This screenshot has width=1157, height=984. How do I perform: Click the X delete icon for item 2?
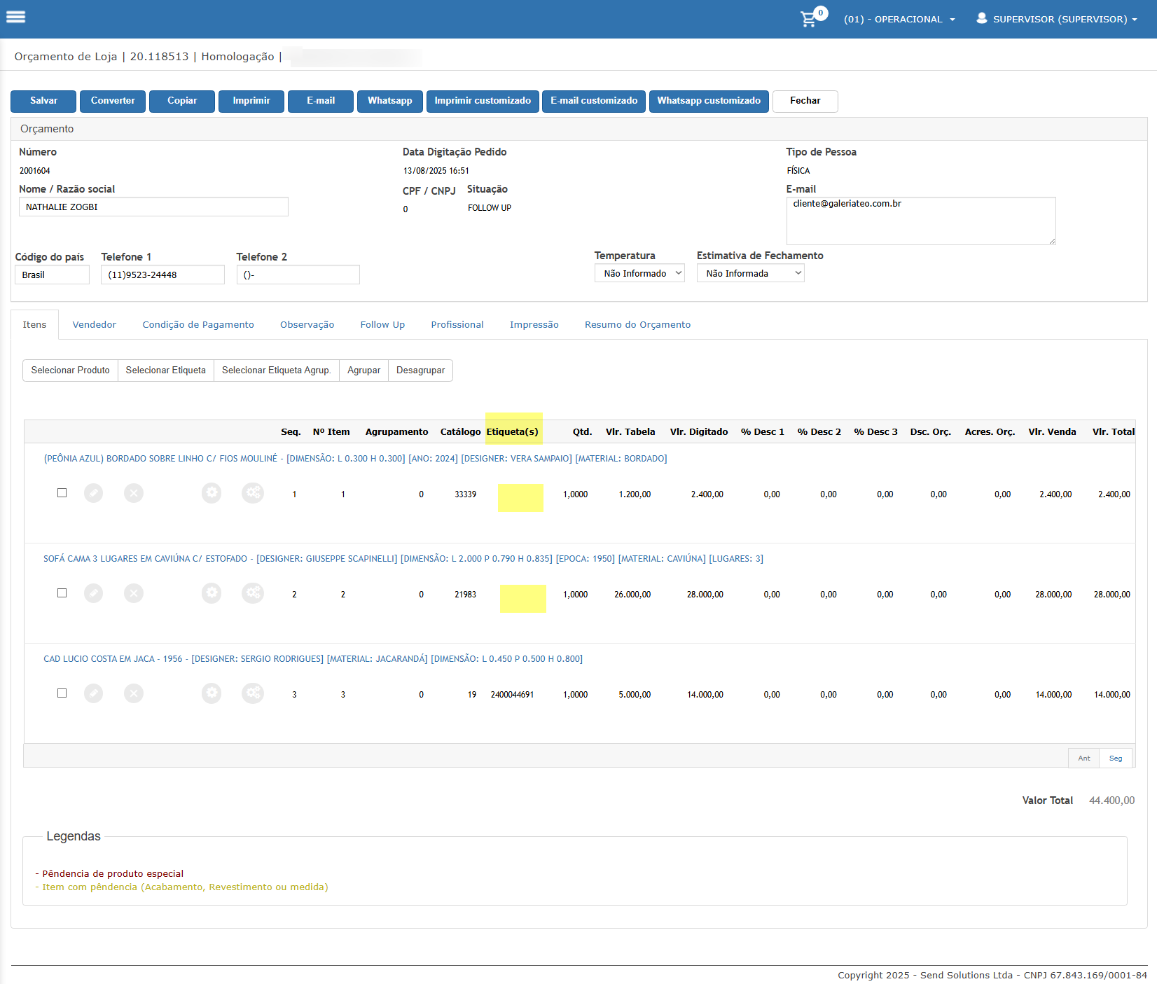[x=134, y=594]
